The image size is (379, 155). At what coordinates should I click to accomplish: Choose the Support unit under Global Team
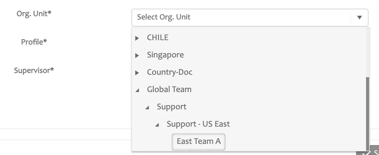[x=172, y=107]
